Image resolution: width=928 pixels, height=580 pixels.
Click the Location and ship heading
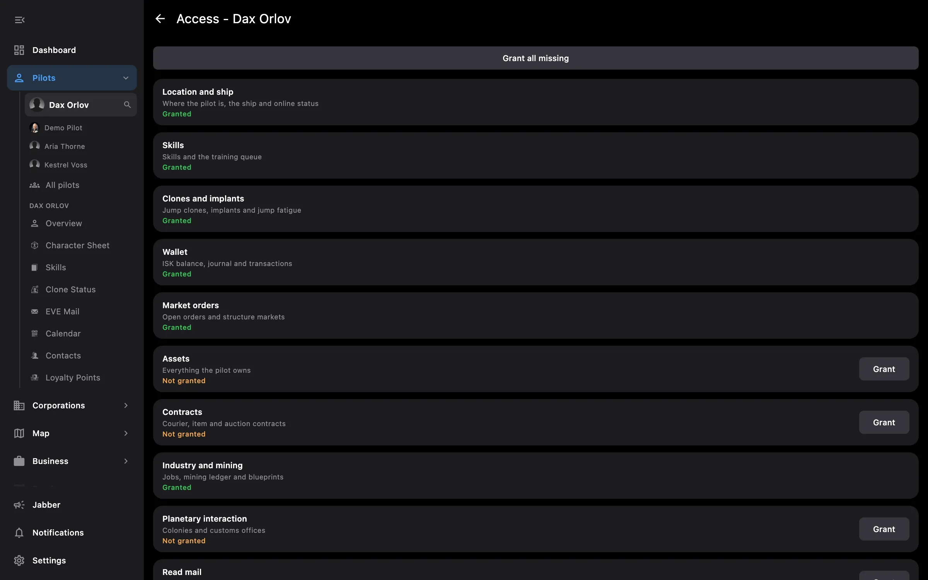[x=198, y=92]
